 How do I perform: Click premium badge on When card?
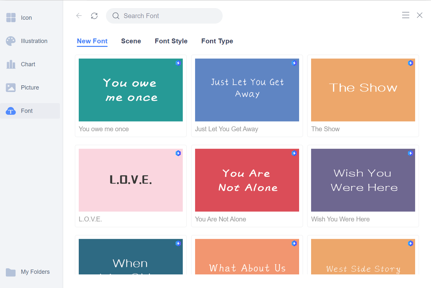(x=178, y=243)
